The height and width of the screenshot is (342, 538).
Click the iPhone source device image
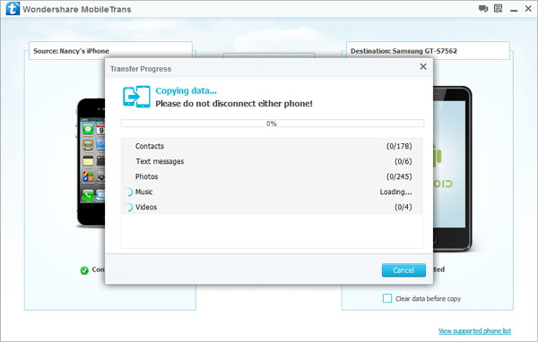pyautogui.click(x=91, y=162)
